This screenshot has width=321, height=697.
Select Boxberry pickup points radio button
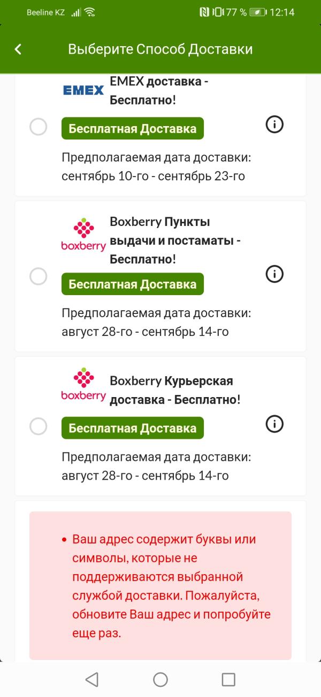point(38,276)
